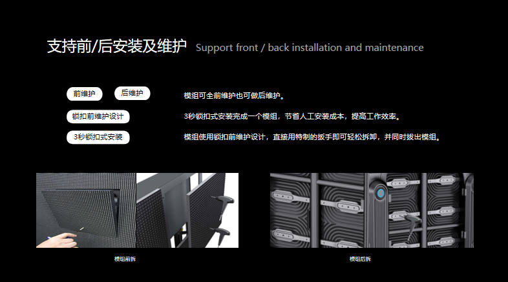The width and height of the screenshot is (508, 282).
Task: Click the top-left latch handle in rear image
Action: (x=290, y=197)
